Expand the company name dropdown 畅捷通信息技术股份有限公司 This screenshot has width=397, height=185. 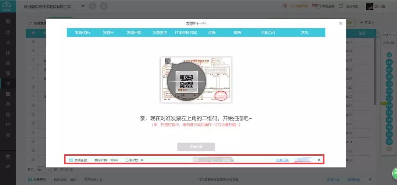[83, 6]
